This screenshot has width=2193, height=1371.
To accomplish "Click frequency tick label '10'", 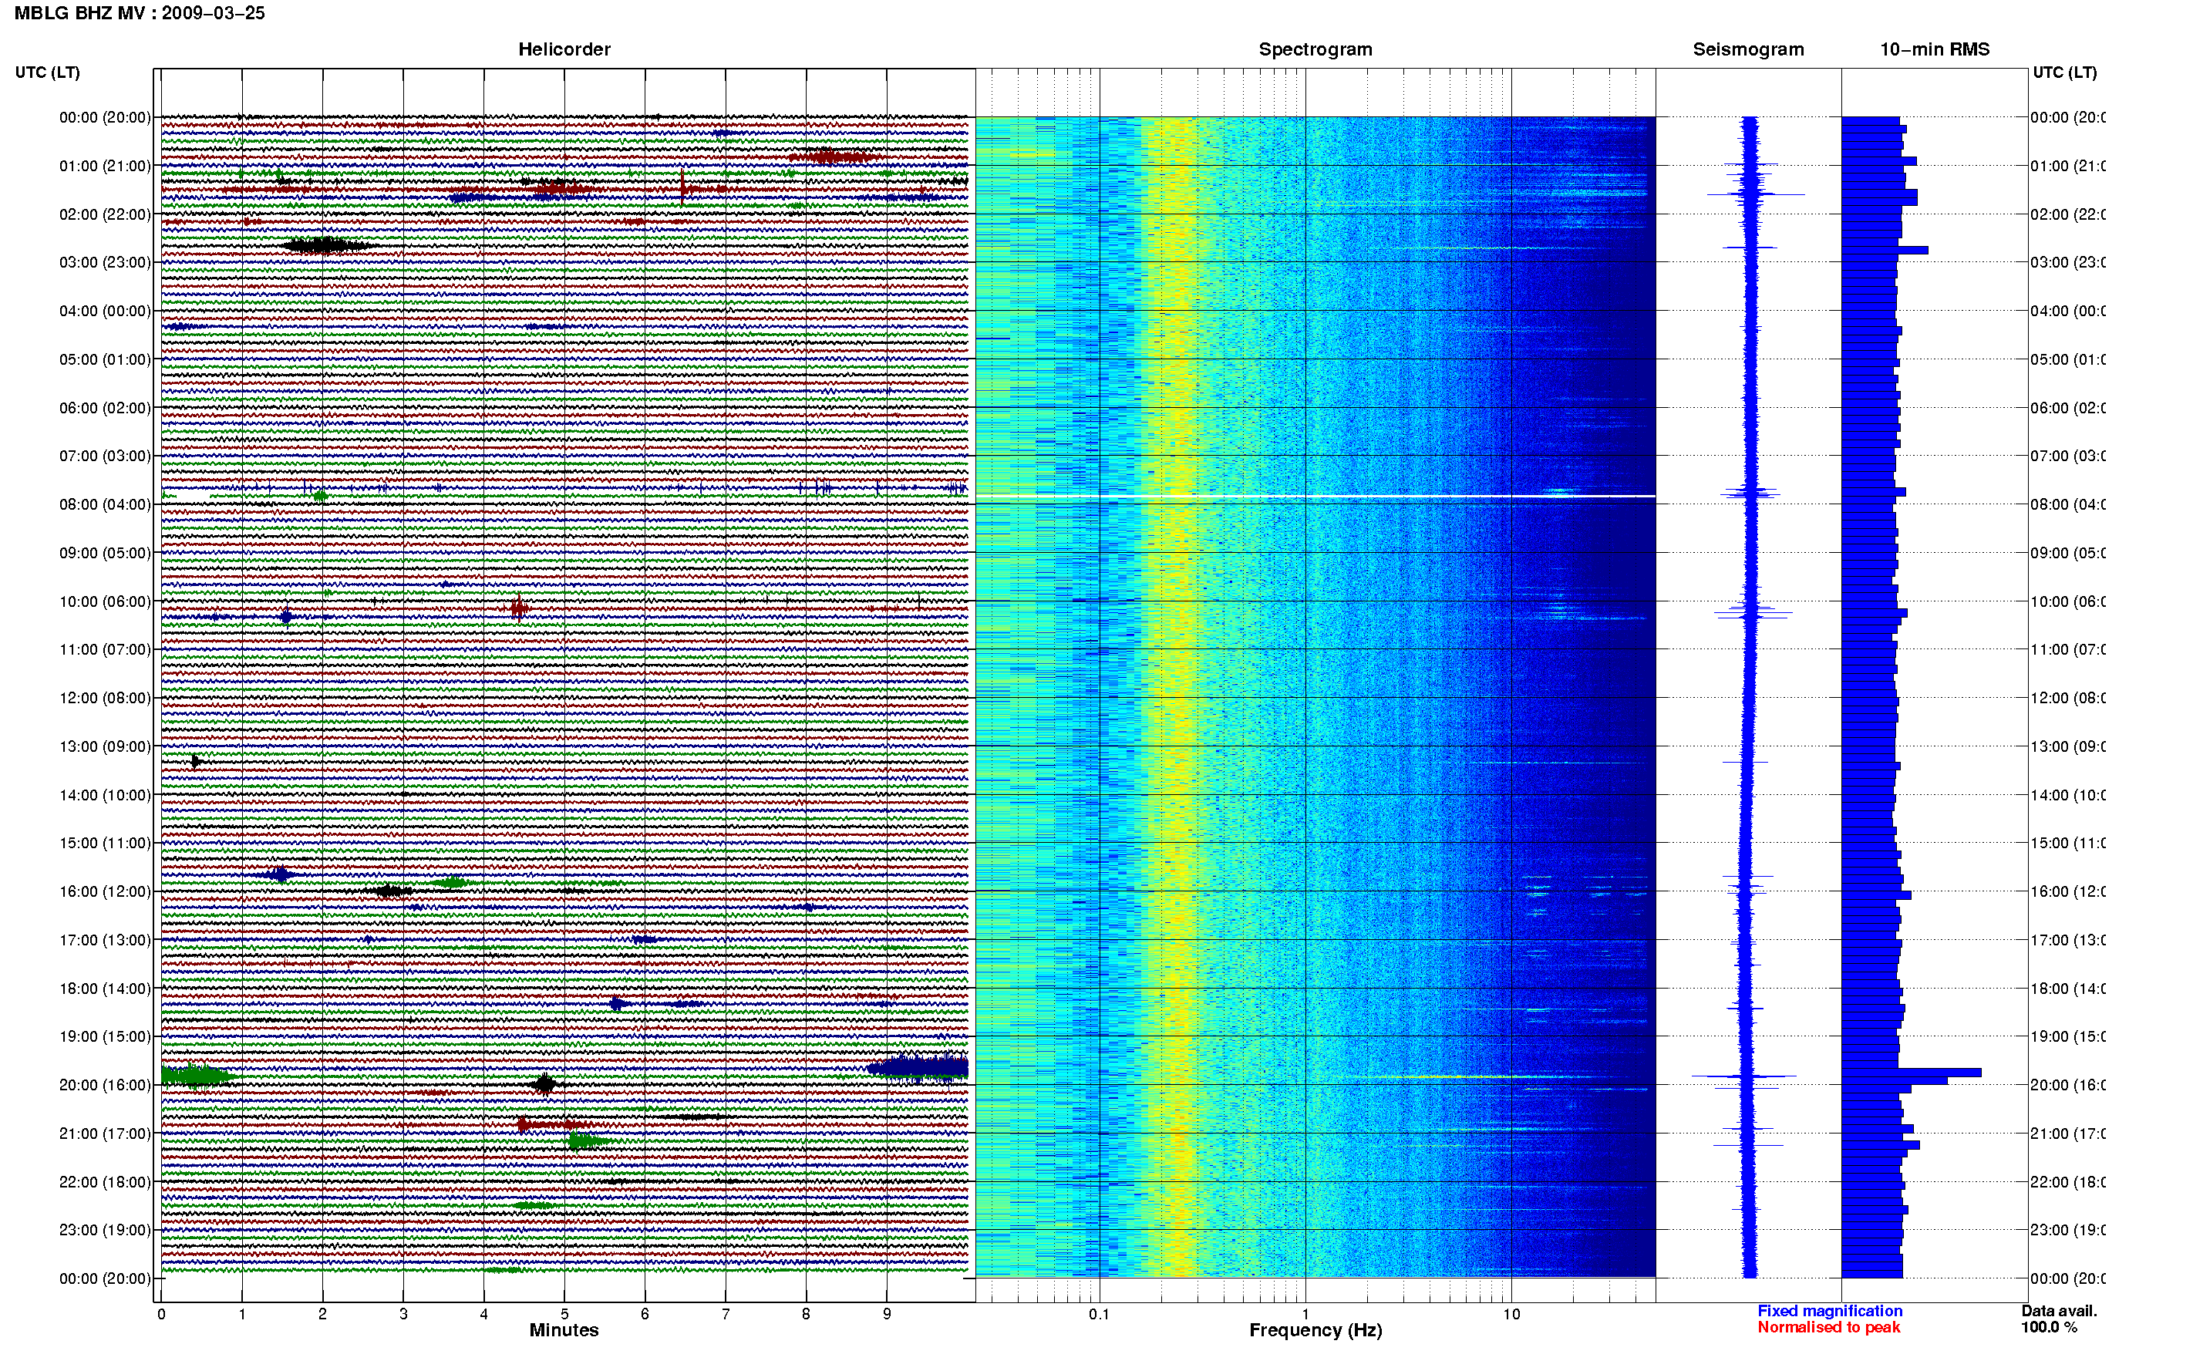I will point(1511,1314).
